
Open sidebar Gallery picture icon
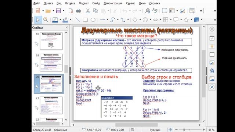pos(212,79)
